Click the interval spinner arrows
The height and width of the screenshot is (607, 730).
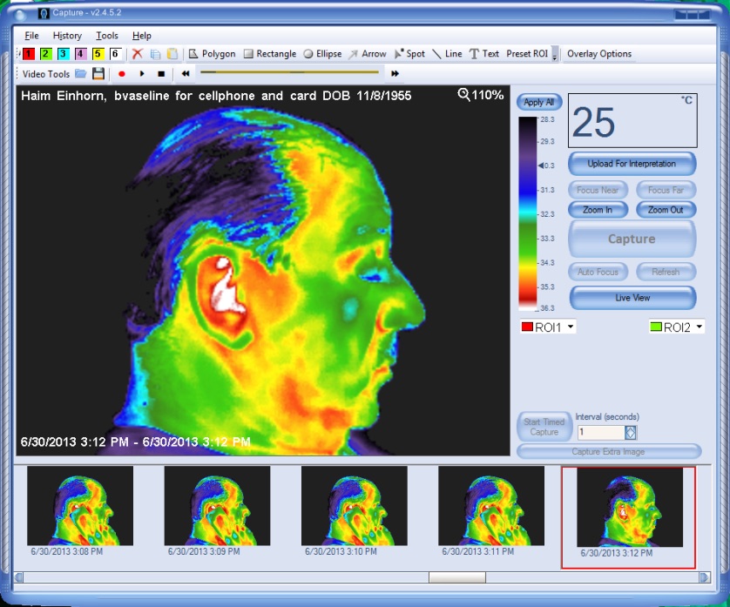click(631, 433)
